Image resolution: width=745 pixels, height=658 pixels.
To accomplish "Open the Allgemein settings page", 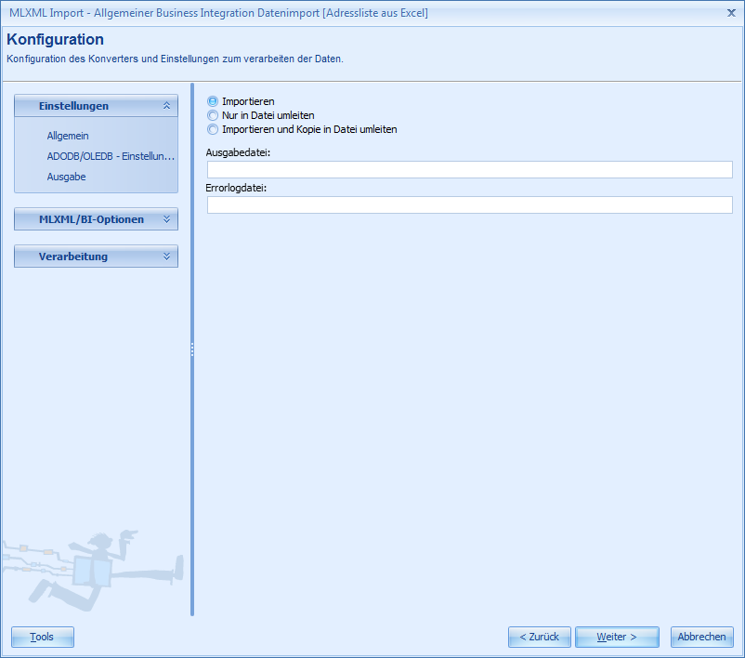I will [x=70, y=136].
